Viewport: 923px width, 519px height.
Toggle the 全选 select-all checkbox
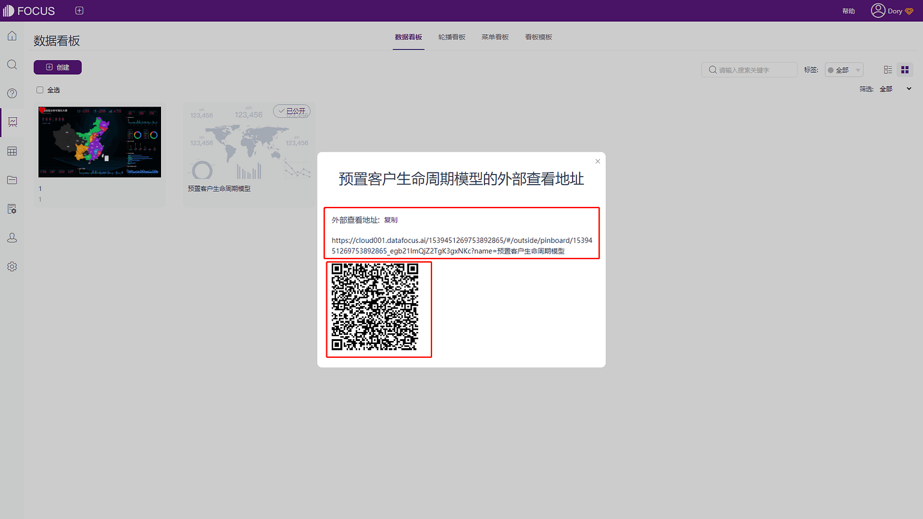40,90
